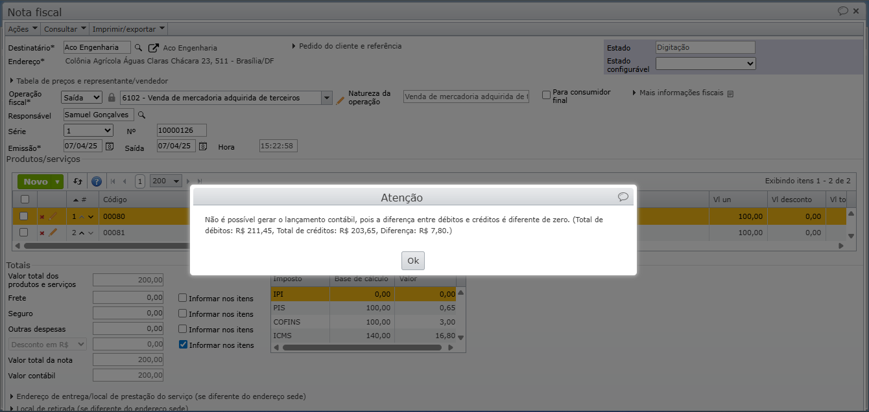Move item 2 up with arrow
This screenshot has width=869, height=412.
click(x=82, y=233)
